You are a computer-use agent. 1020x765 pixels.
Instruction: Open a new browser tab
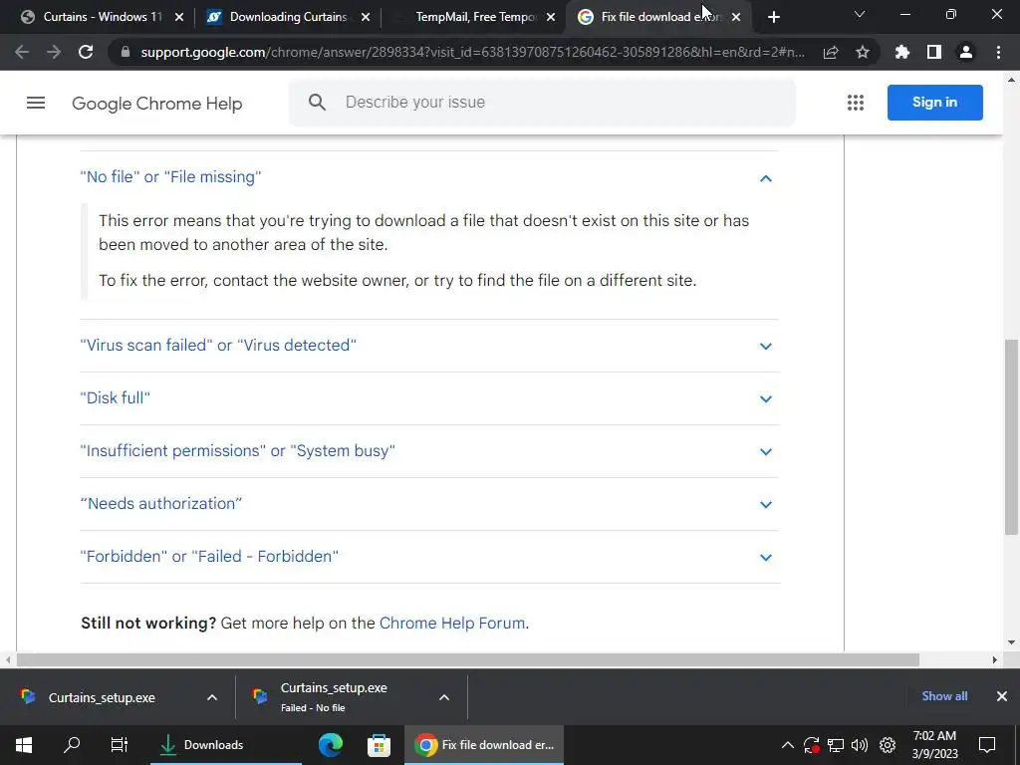pos(773,17)
